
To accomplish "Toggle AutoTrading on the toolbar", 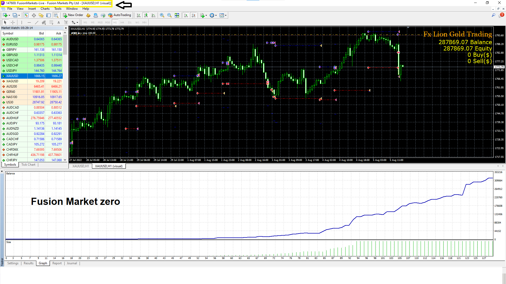I will click(119, 15).
